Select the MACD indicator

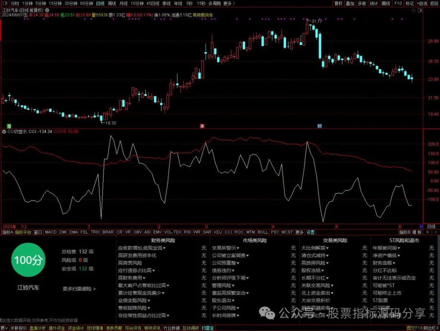click(x=51, y=232)
